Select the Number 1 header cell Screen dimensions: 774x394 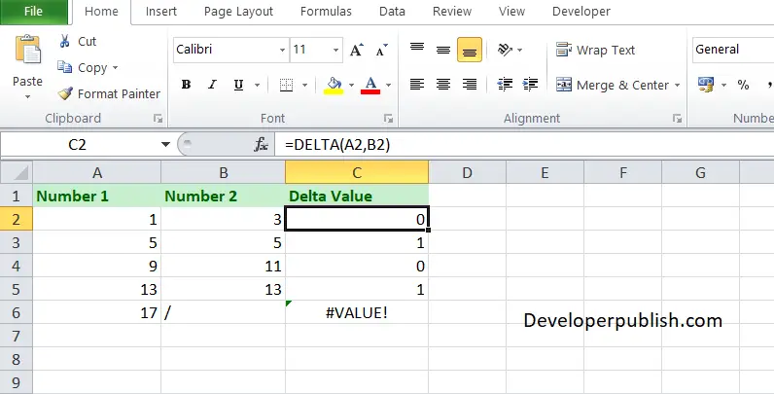pyautogui.click(x=97, y=196)
